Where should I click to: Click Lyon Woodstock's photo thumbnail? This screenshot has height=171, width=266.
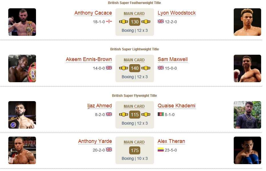tap(247, 22)
